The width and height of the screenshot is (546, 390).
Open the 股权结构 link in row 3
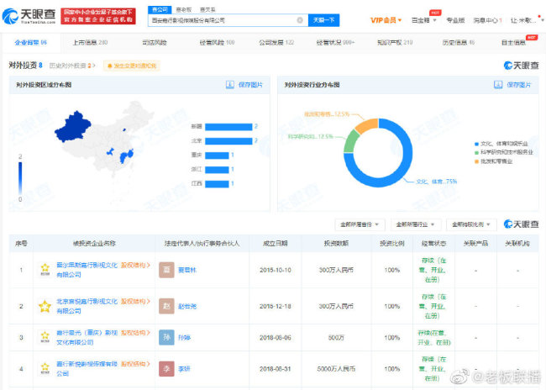135,333
